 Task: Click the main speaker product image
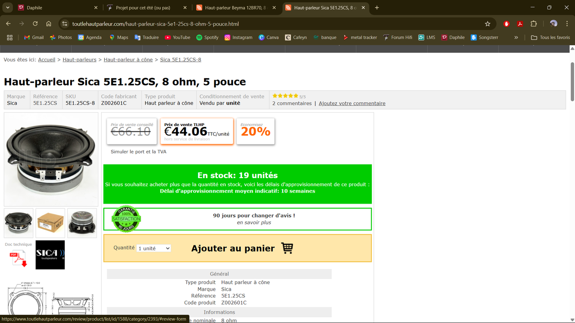pyautogui.click(x=51, y=159)
